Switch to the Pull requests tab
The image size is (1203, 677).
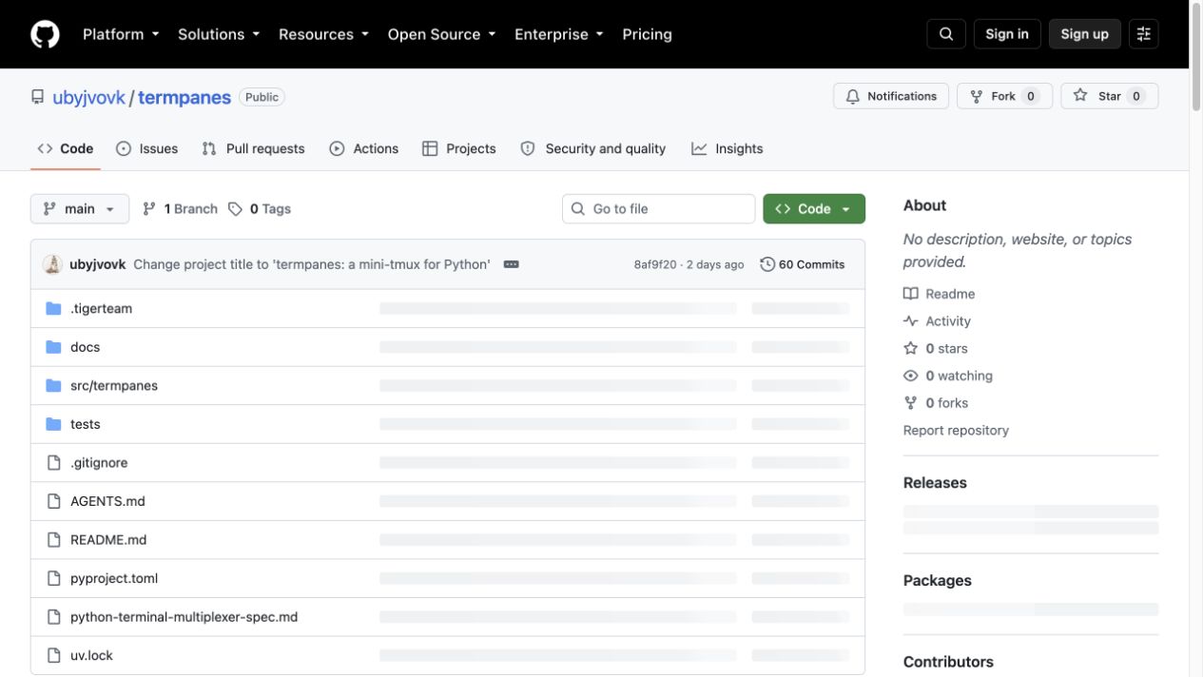point(254,148)
